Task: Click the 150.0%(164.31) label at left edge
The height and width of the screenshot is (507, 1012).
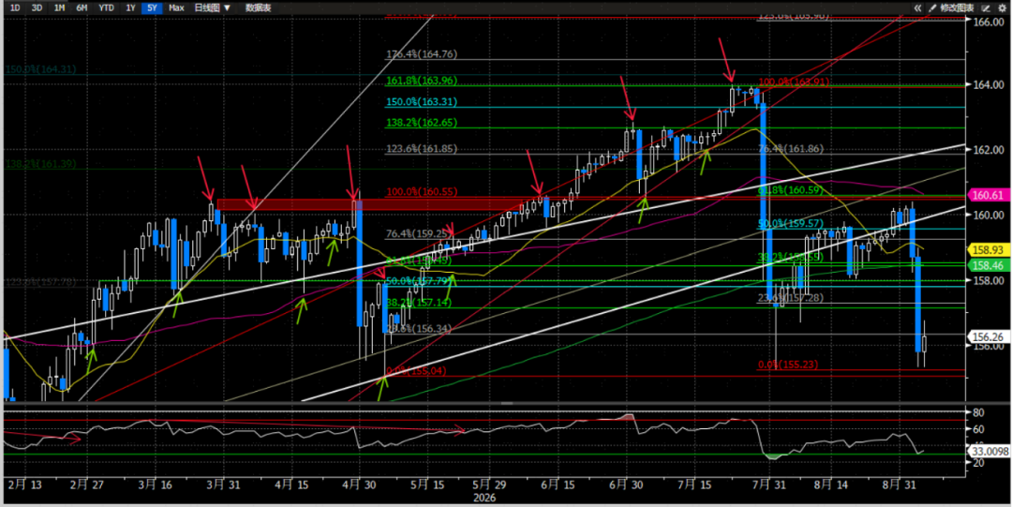Action: (38, 69)
